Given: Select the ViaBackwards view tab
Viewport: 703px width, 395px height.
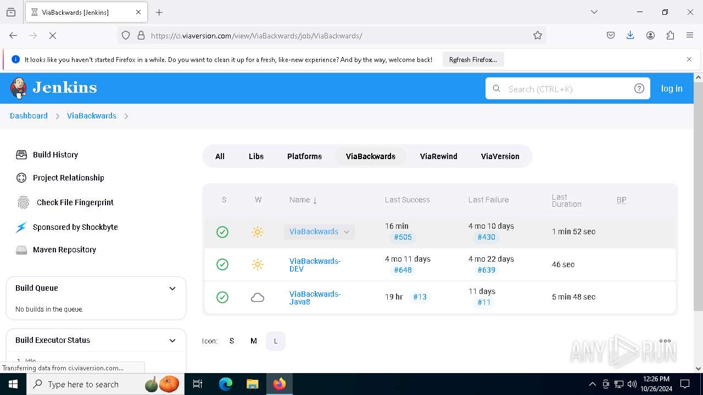Looking at the screenshot, I should 371,156.
